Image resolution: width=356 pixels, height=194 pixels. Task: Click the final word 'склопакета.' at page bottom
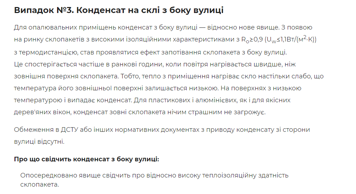[x=39, y=185]
